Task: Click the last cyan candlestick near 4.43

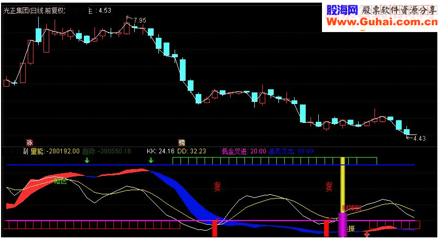Action: pos(406,131)
